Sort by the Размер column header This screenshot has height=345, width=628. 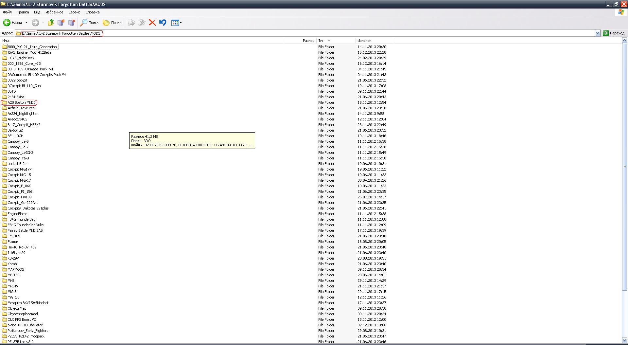pos(301,41)
